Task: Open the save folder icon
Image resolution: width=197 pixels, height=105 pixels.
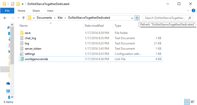Action: 22,33
